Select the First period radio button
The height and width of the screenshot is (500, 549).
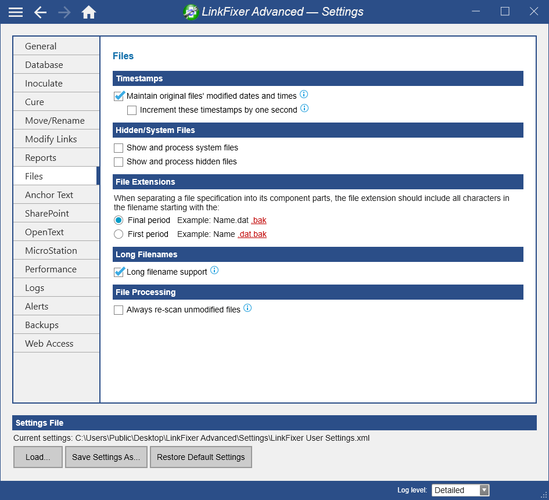tap(119, 235)
